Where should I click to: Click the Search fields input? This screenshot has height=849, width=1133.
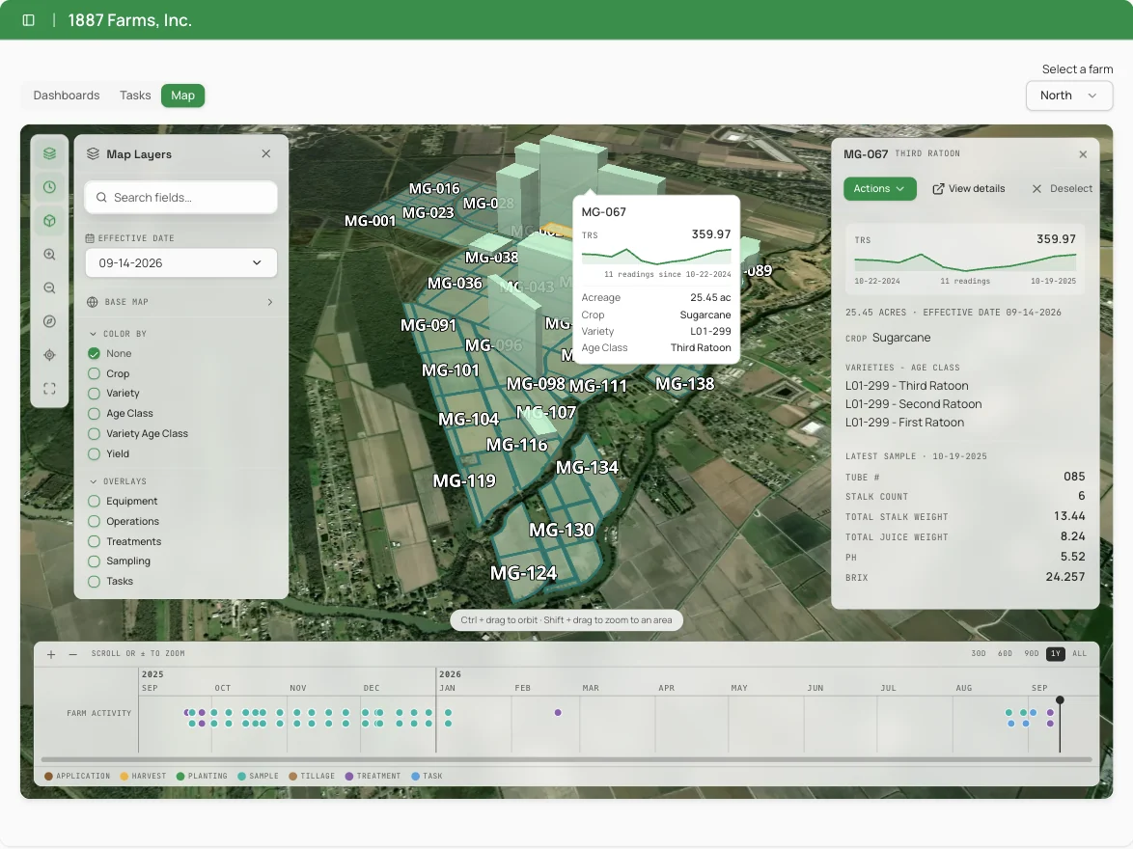[x=181, y=197]
